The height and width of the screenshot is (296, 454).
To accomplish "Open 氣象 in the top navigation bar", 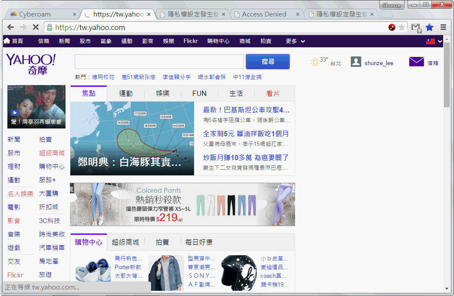I will pos(106,41).
